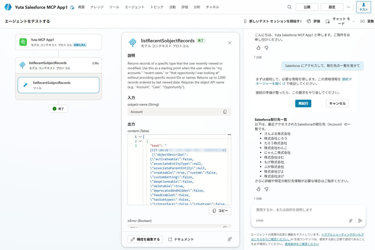This screenshot has height=250, width=375.
Task: Open the more options ellipsis menu
Action: click(349, 7)
